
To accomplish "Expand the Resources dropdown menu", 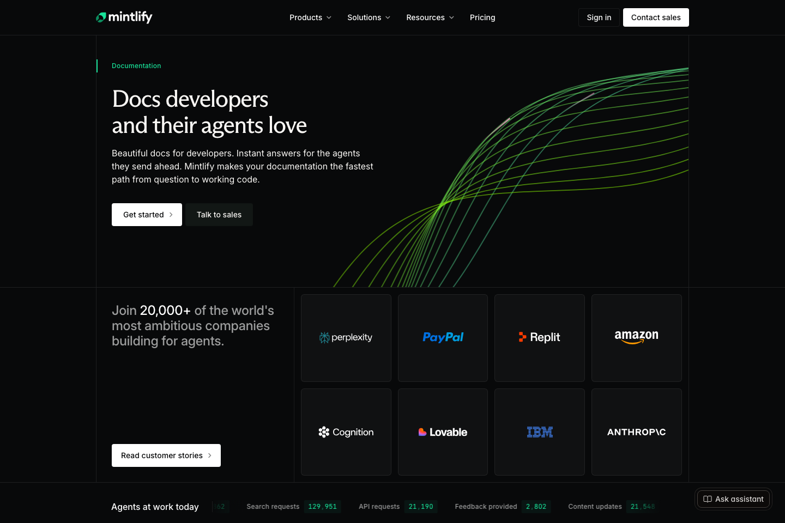I will [430, 17].
